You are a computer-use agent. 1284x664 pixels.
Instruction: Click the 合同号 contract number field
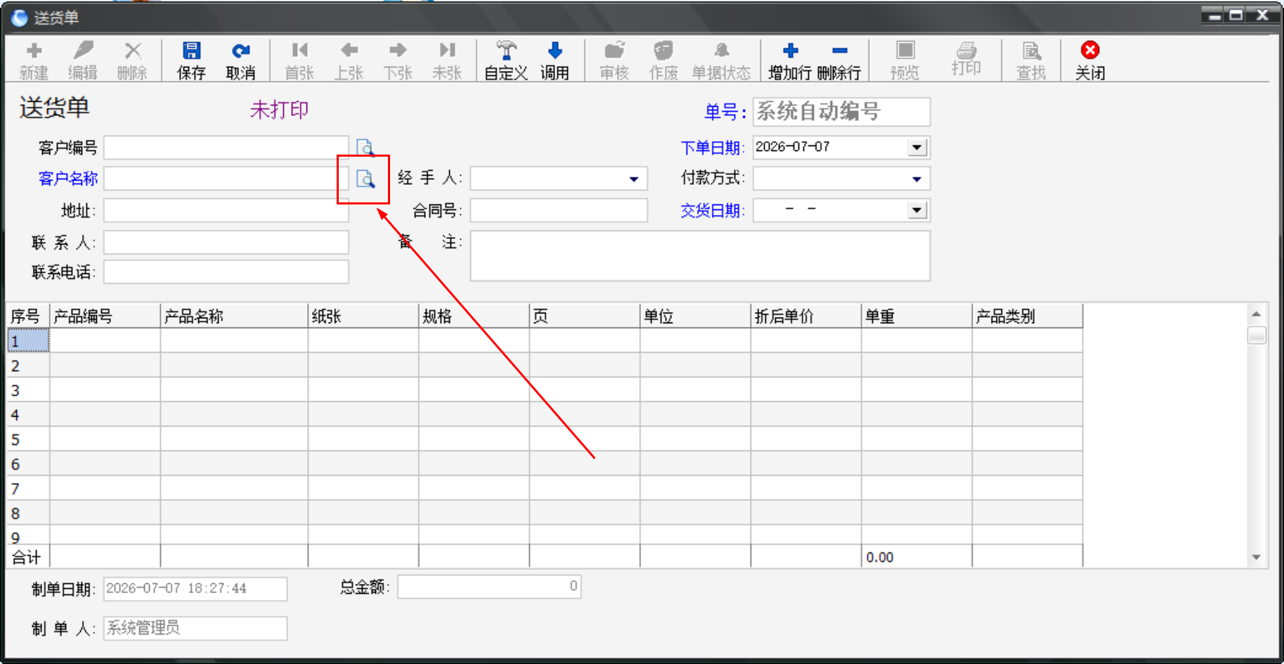[559, 210]
